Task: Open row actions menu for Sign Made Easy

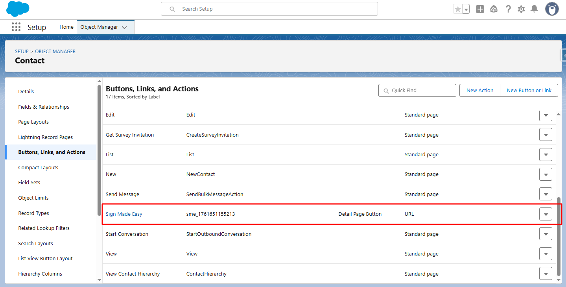Action: tap(546, 214)
